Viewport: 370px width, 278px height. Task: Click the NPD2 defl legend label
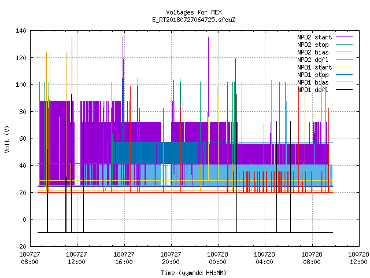313,60
